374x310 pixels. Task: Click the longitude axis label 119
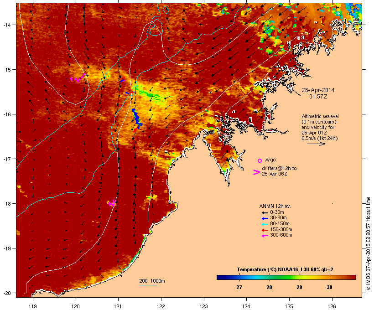pos(33,306)
